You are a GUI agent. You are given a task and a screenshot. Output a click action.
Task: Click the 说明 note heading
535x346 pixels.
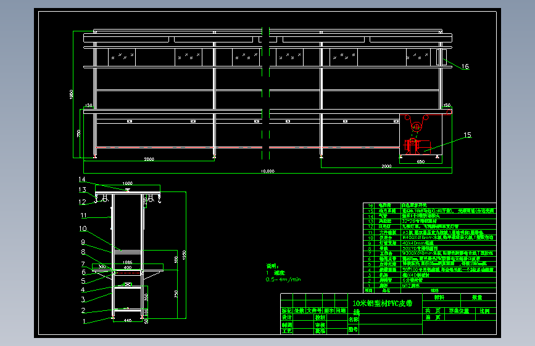pos(272,265)
